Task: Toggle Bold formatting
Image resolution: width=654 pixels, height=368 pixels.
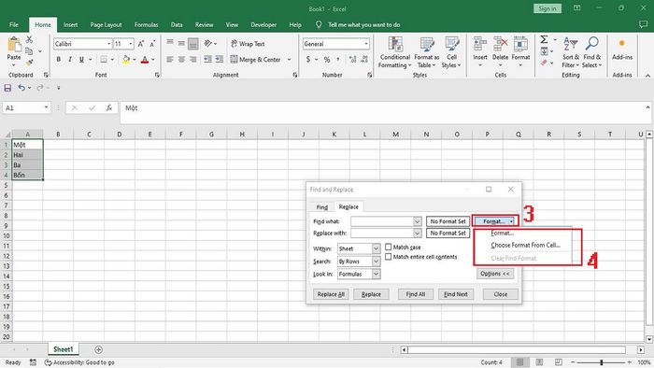Action: tap(58, 60)
